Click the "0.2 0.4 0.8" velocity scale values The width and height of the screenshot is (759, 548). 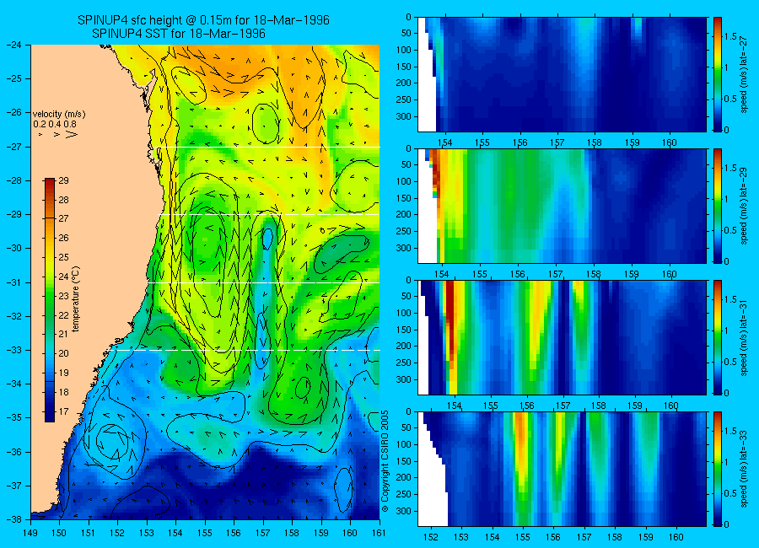(55, 124)
